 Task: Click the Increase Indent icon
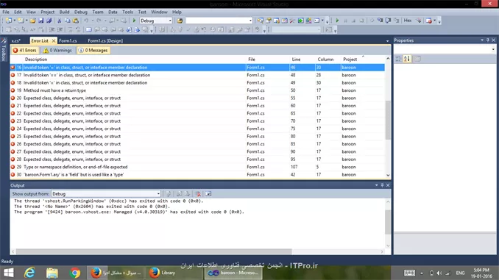pyautogui.click(x=60, y=29)
